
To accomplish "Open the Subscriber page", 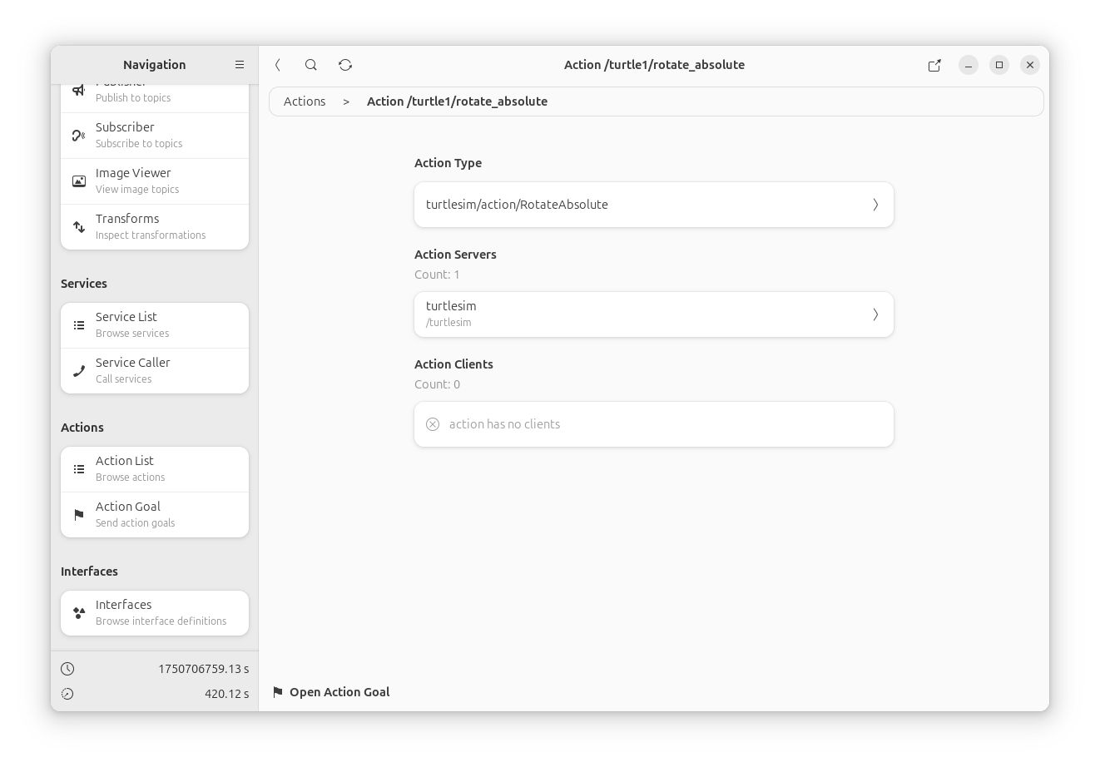I will click(x=155, y=136).
